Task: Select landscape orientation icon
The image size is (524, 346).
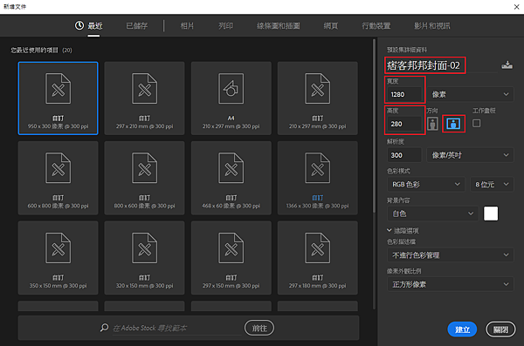Action: pos(453,124)
